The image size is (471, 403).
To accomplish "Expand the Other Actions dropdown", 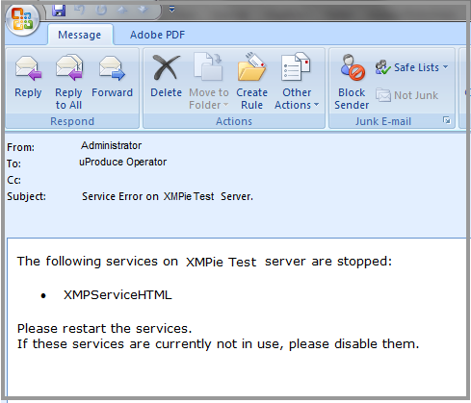I will pyautogui.click(x=297, y=99).
